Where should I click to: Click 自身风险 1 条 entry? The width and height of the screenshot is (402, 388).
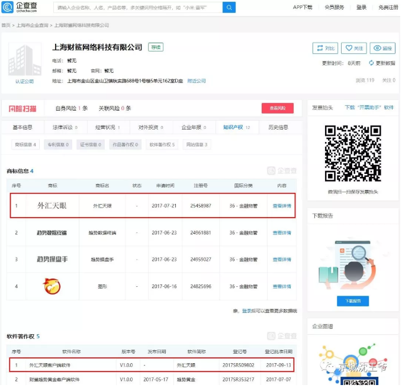click(x=72, y=108)
